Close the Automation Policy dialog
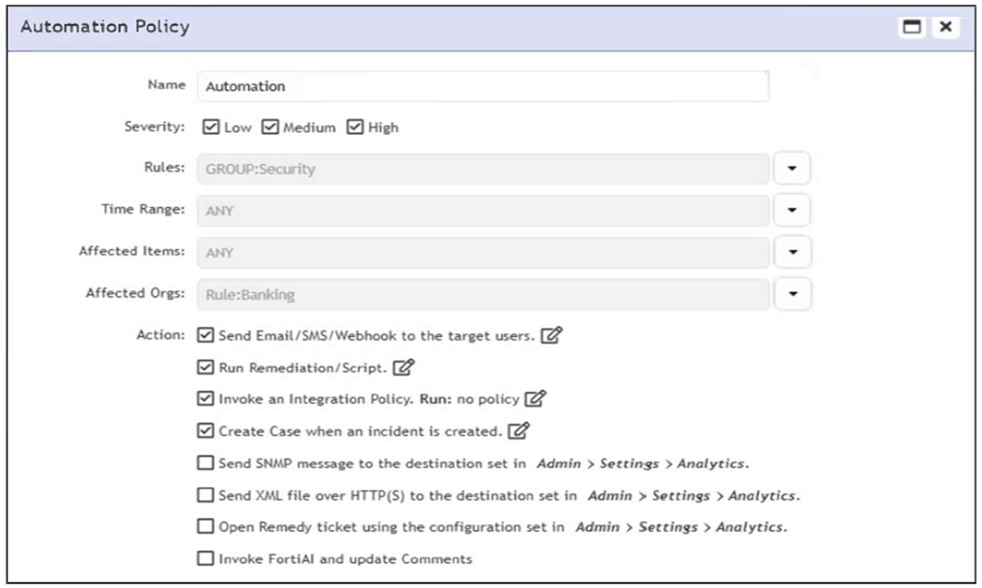This screenshot has width=982, height=588. point(945,27)
